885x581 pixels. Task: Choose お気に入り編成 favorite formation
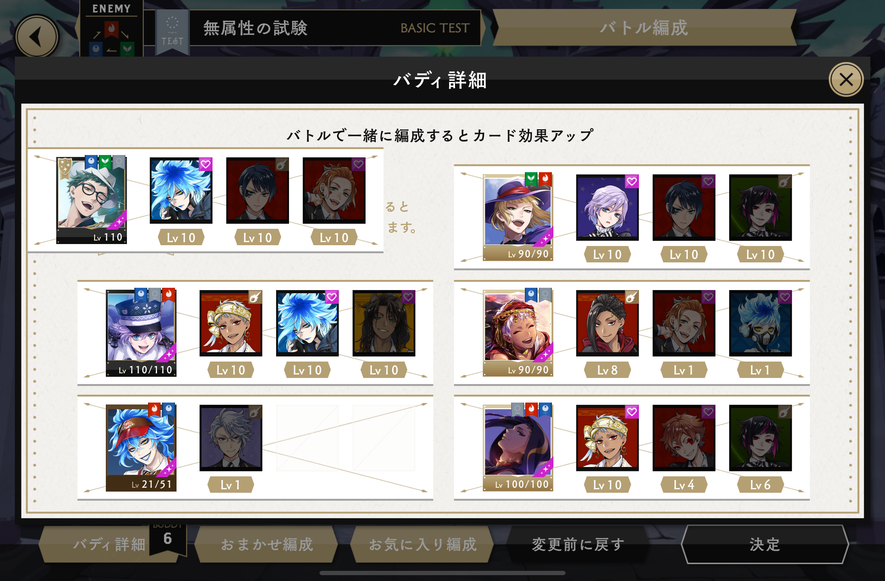[x=423, y=544]
